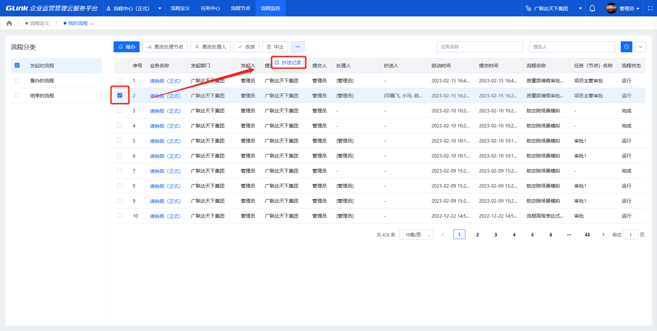Go to previous page arrow

click(442, 235)
